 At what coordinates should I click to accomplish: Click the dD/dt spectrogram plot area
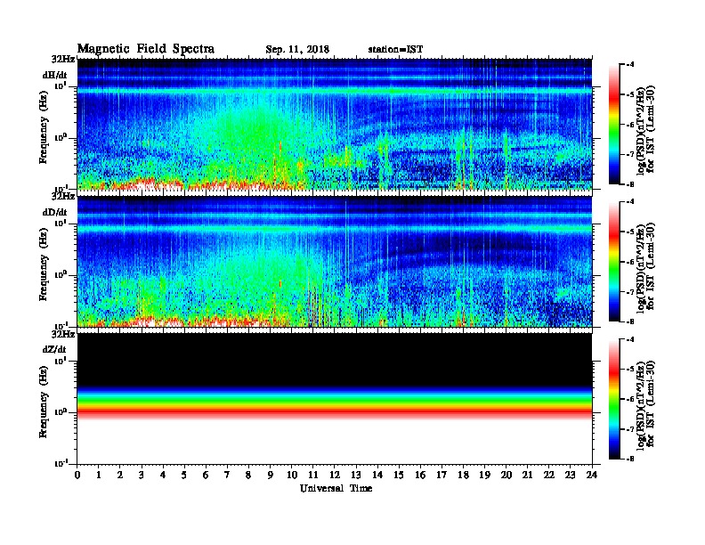point(335,261)
